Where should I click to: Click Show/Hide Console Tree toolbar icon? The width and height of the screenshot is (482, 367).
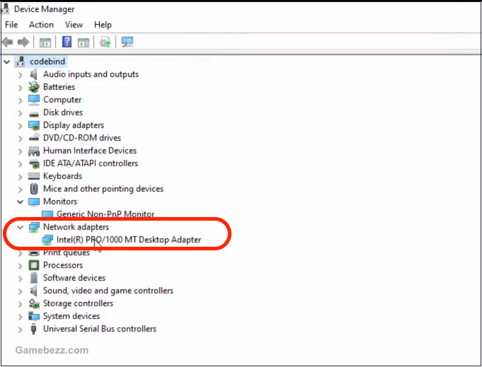click(45, 42)
